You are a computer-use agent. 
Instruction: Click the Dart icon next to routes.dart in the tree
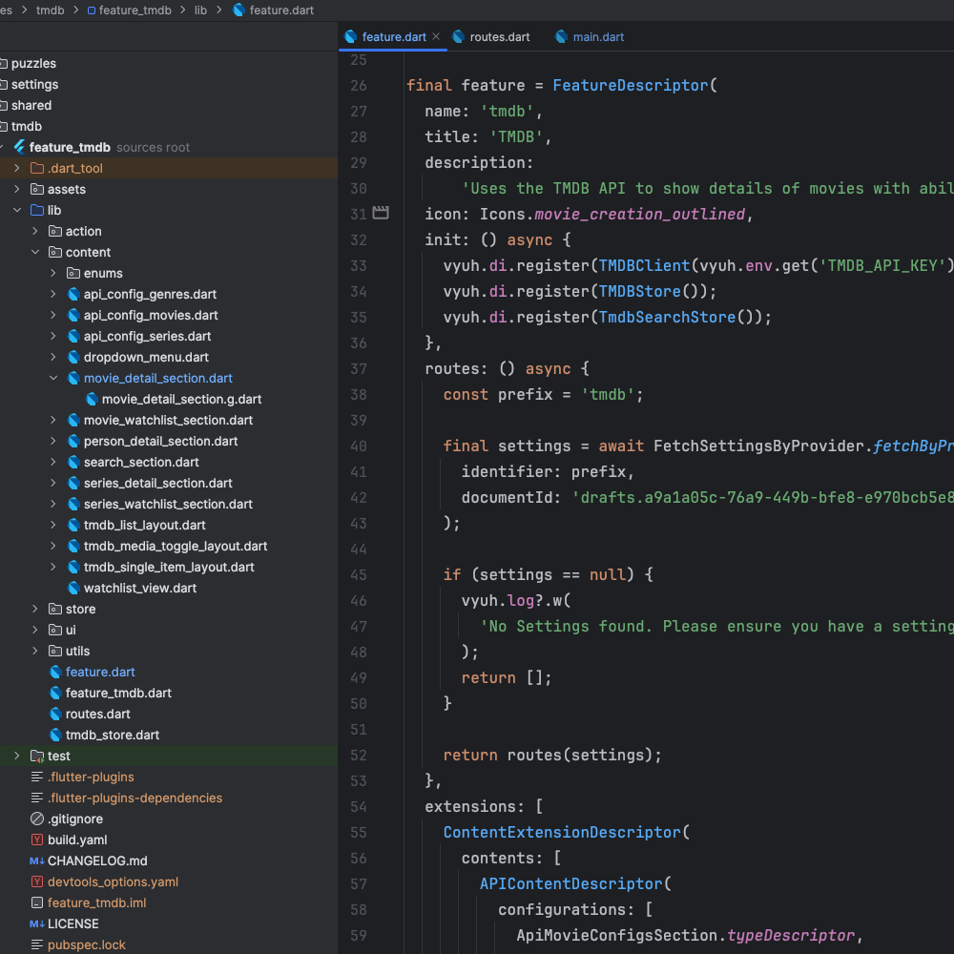[x=55, y=714]
